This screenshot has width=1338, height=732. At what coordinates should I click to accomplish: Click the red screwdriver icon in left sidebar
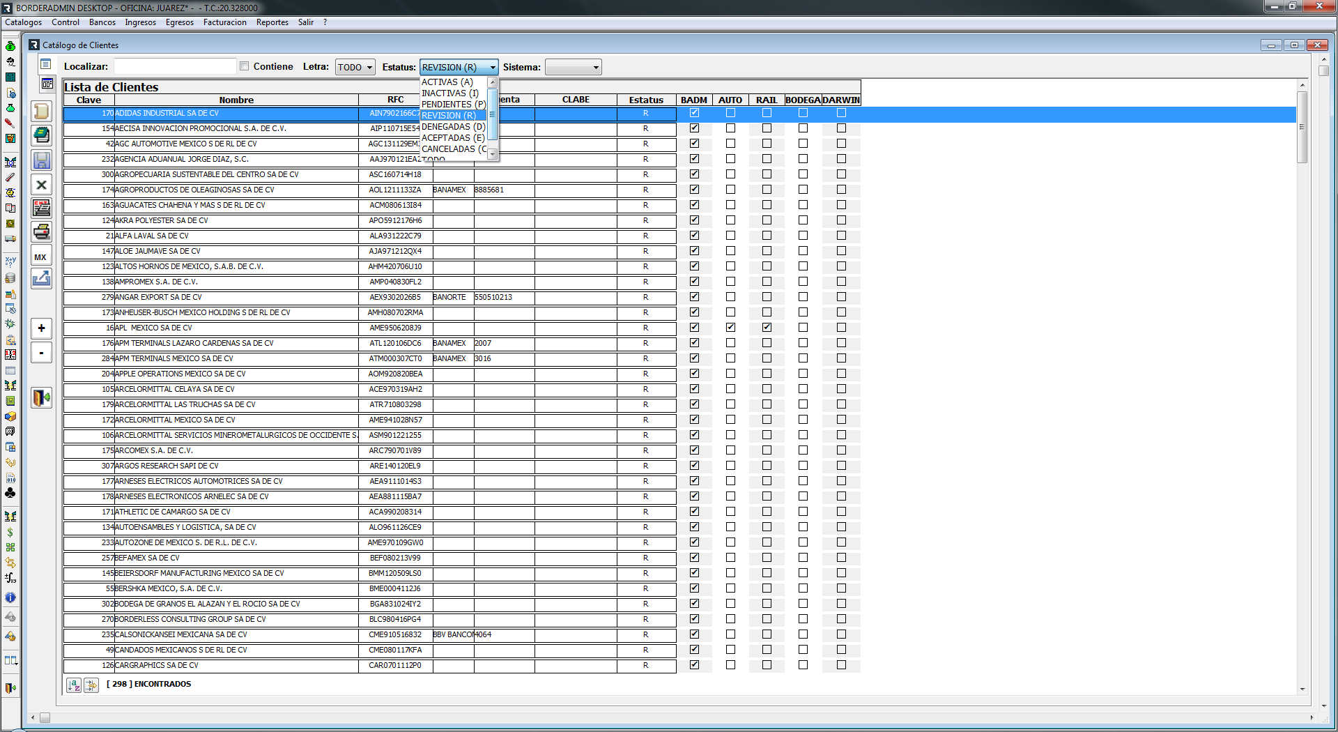10,123
